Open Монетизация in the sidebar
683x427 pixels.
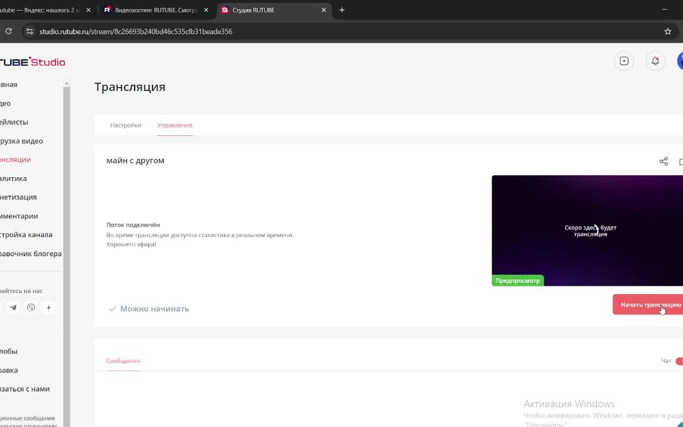click(x=18, y=197)
